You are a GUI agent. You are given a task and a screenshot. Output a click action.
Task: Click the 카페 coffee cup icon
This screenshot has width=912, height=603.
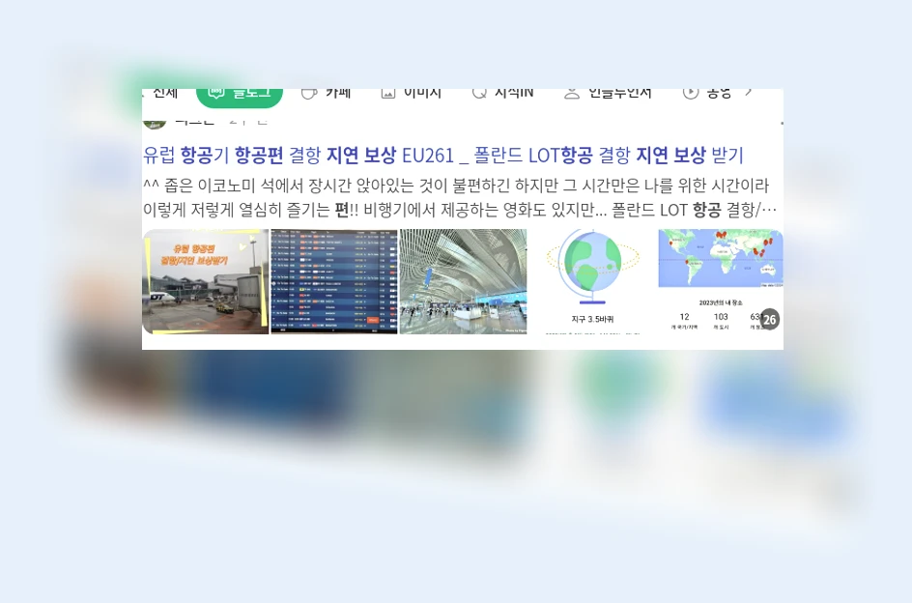tap(309, 94)
